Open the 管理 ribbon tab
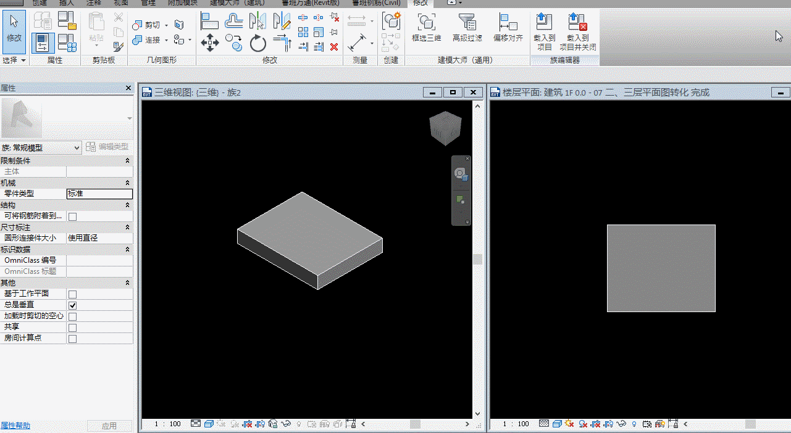The height and width of the screenshot is (433, 791). pos(148,3)
